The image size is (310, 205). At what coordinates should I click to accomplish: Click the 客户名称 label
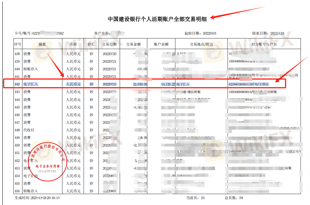point(102,33)
